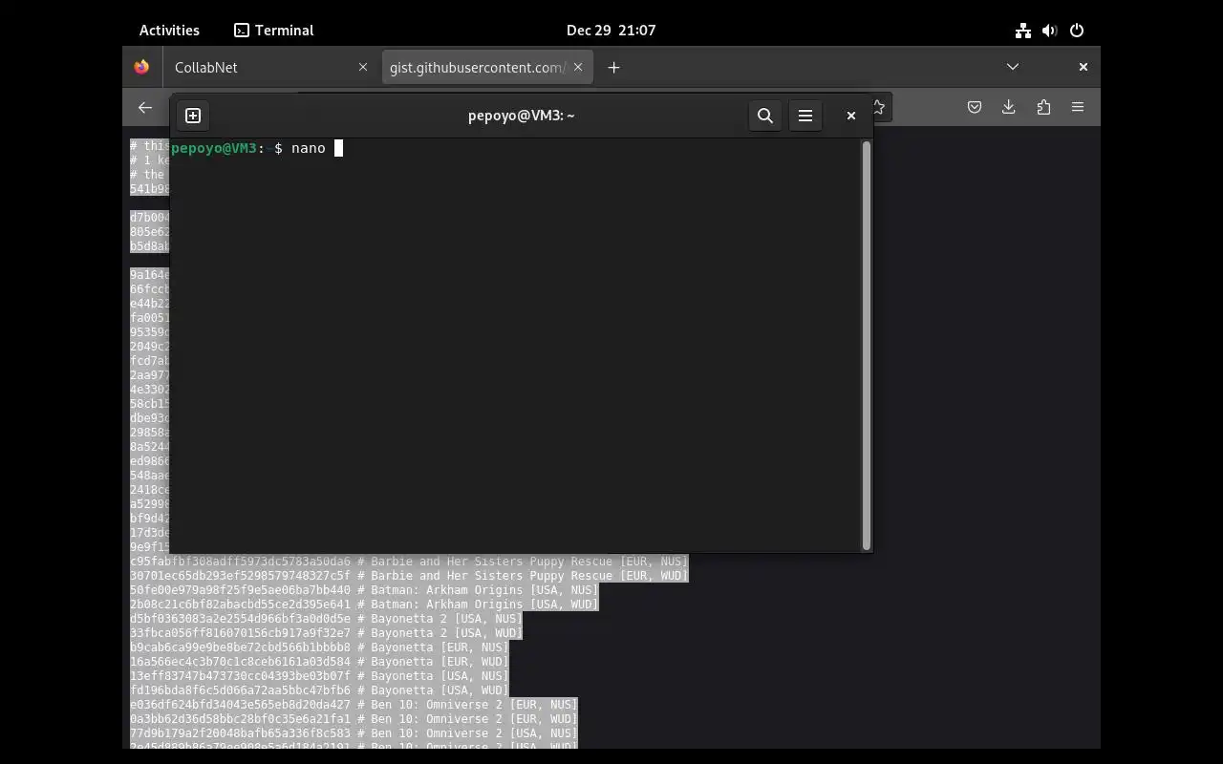
Task: Close the CollabNet tab
Action: click(363, 68)
